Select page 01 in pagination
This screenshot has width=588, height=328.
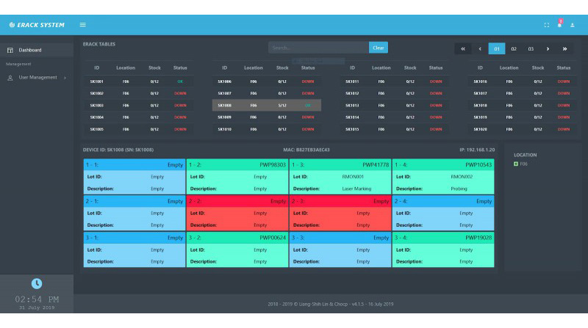point(497,48)
